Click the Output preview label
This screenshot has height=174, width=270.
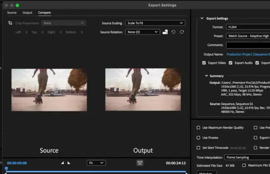(x=143, y=150)
